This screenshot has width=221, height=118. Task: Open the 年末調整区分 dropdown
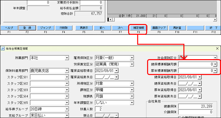[x=132, y=102]
